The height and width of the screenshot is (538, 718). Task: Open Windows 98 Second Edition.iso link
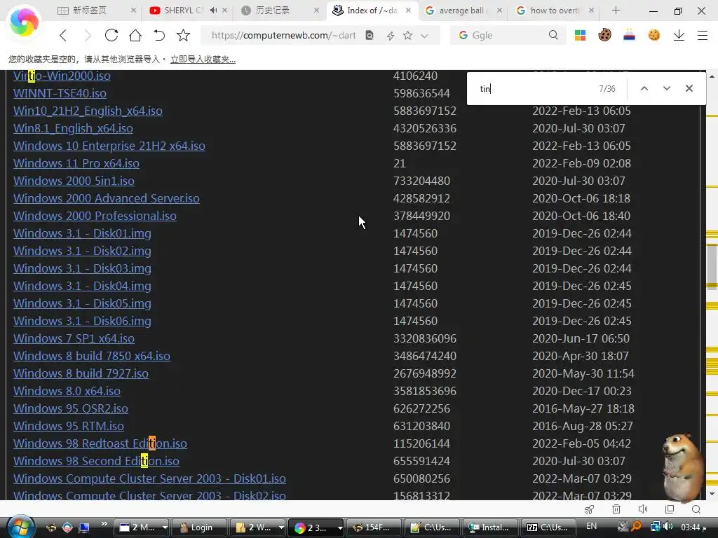point(96,461)
